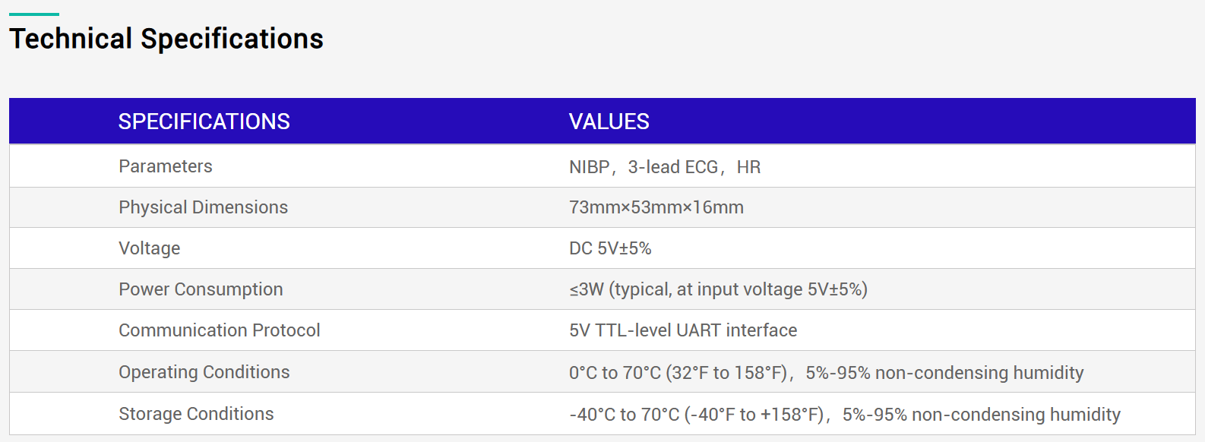Viewport: 1205px width, 442px height.
Task: Select the SPECIFICATIONS column header
Action: pos(204,122)
